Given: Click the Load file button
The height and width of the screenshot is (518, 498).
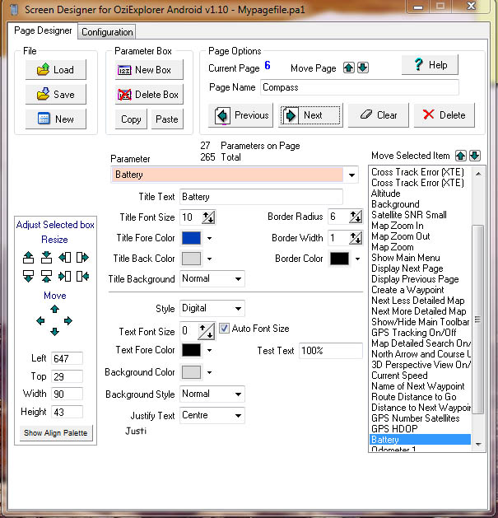Looking at the screenshot, I should (55, 70).
